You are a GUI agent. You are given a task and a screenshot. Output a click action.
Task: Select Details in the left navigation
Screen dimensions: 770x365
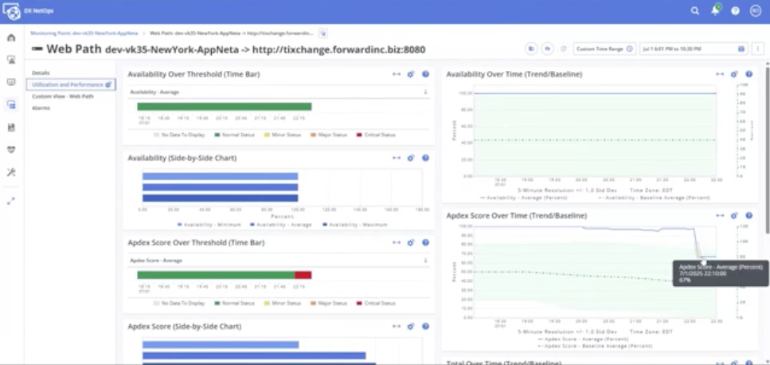[41, 73]
